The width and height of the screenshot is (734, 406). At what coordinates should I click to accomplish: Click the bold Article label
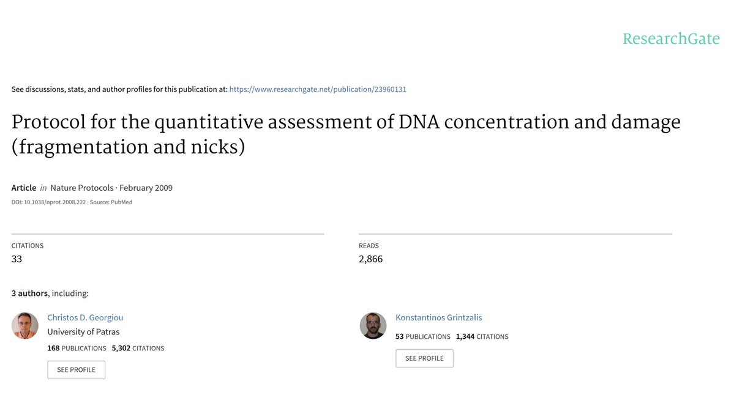(24, 188)
